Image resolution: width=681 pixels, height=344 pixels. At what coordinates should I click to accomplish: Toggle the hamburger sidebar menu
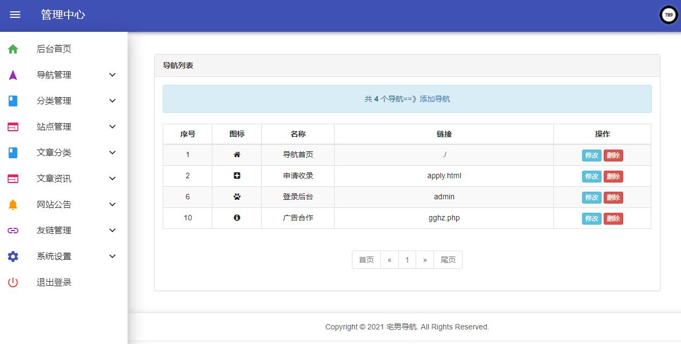[15, 15]
